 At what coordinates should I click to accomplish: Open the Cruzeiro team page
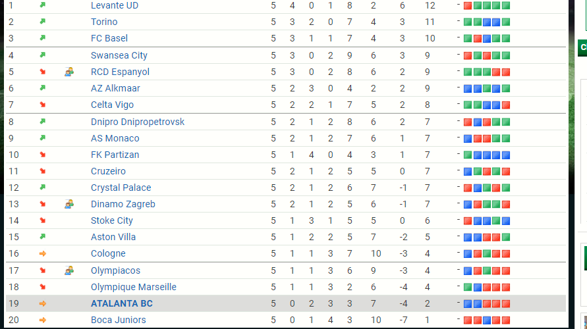click(x=108, y=171)
